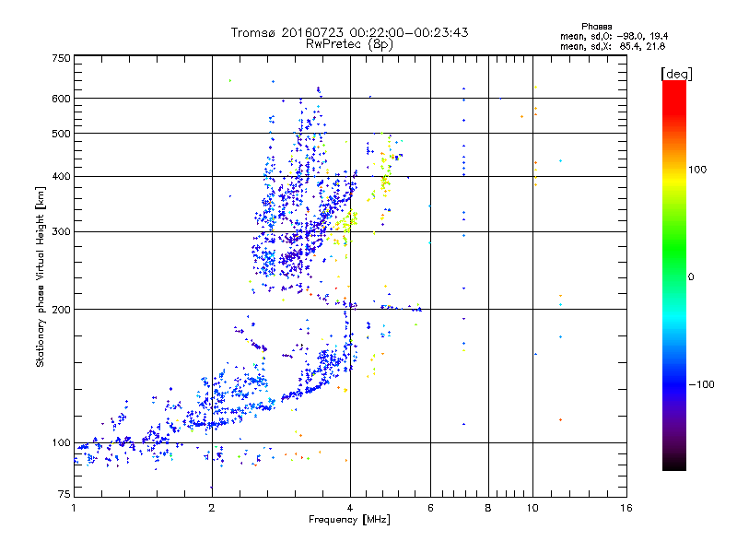Pick the black bottom of the colorbar
This screenshot has width=737, height=553.
click(x=674, y=465)
